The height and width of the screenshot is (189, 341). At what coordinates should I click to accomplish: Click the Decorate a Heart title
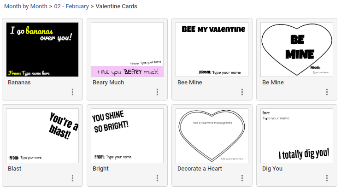(x=200, y=169)
